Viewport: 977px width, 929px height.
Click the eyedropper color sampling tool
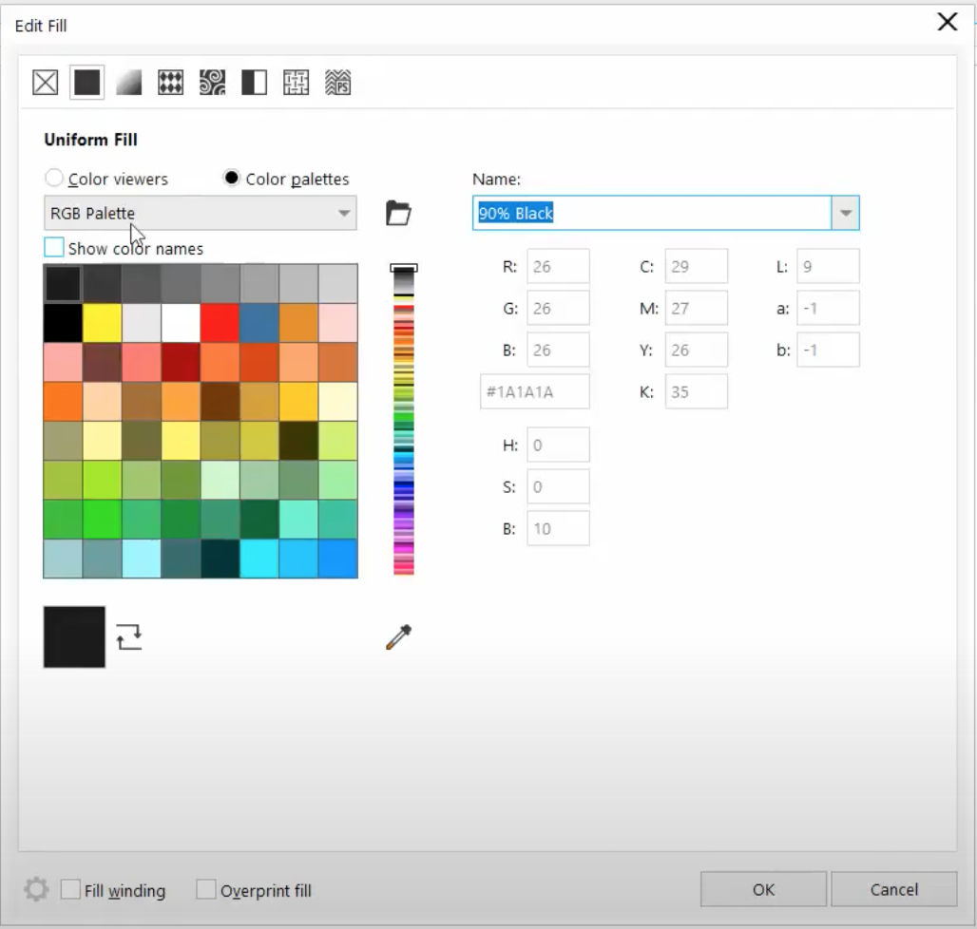(398, 636)
